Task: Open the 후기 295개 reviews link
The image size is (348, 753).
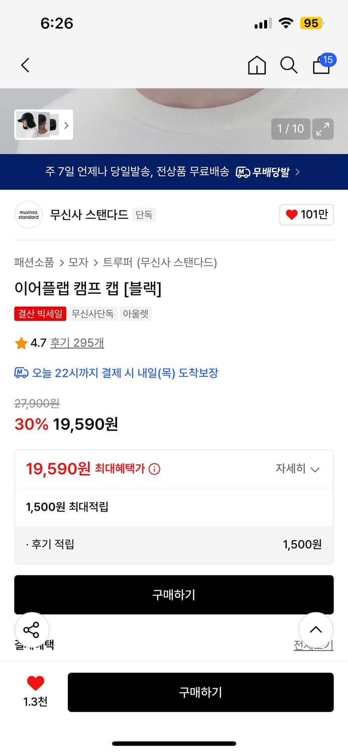Action: click(77, 343)
